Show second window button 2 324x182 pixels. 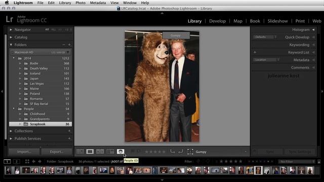[17, 161]
